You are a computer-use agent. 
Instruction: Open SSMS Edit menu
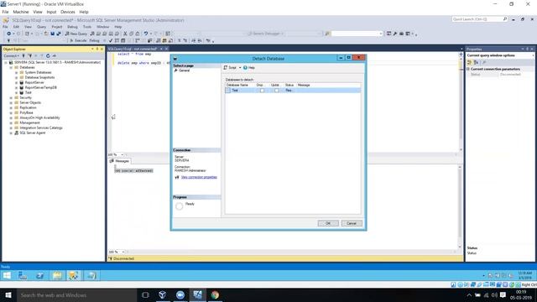point(16,27)
